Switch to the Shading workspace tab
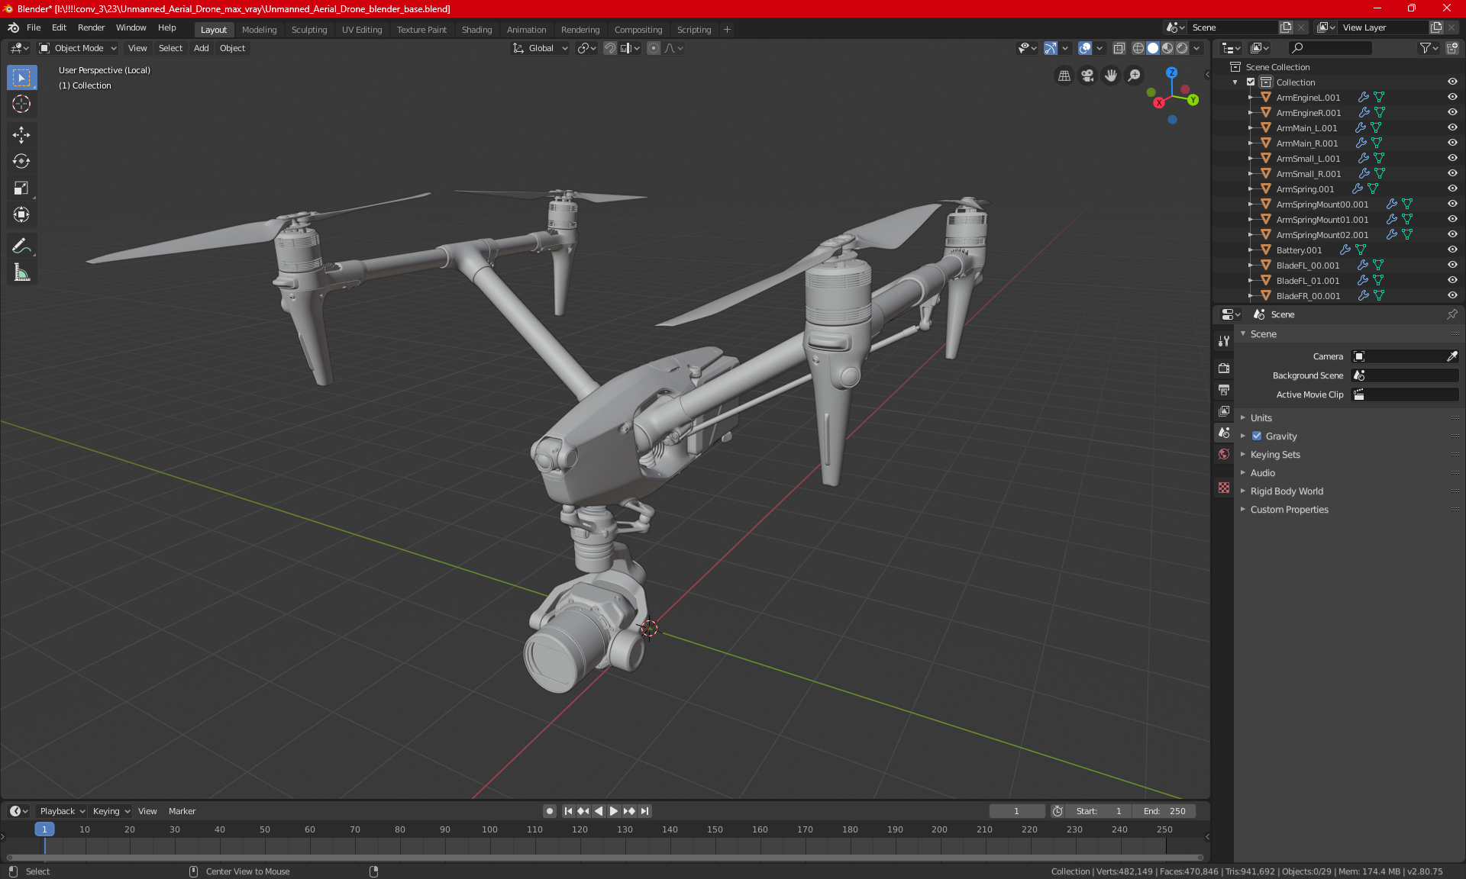This screenshot has width=1466, height=879. tap(476, 30)
